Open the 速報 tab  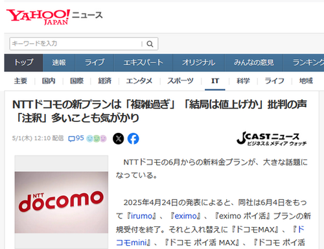click(59, 63)
